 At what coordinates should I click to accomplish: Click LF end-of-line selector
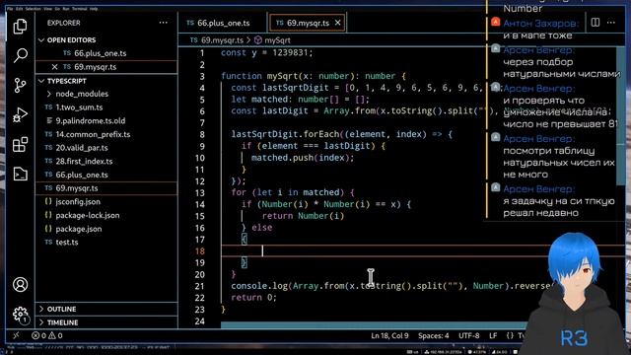pos(493,335)
